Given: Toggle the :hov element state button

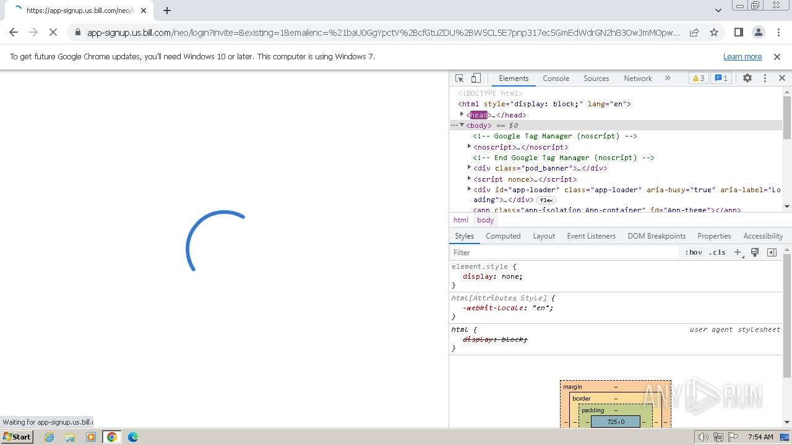Looking at the screenshot, I should [x=694, y=252].
